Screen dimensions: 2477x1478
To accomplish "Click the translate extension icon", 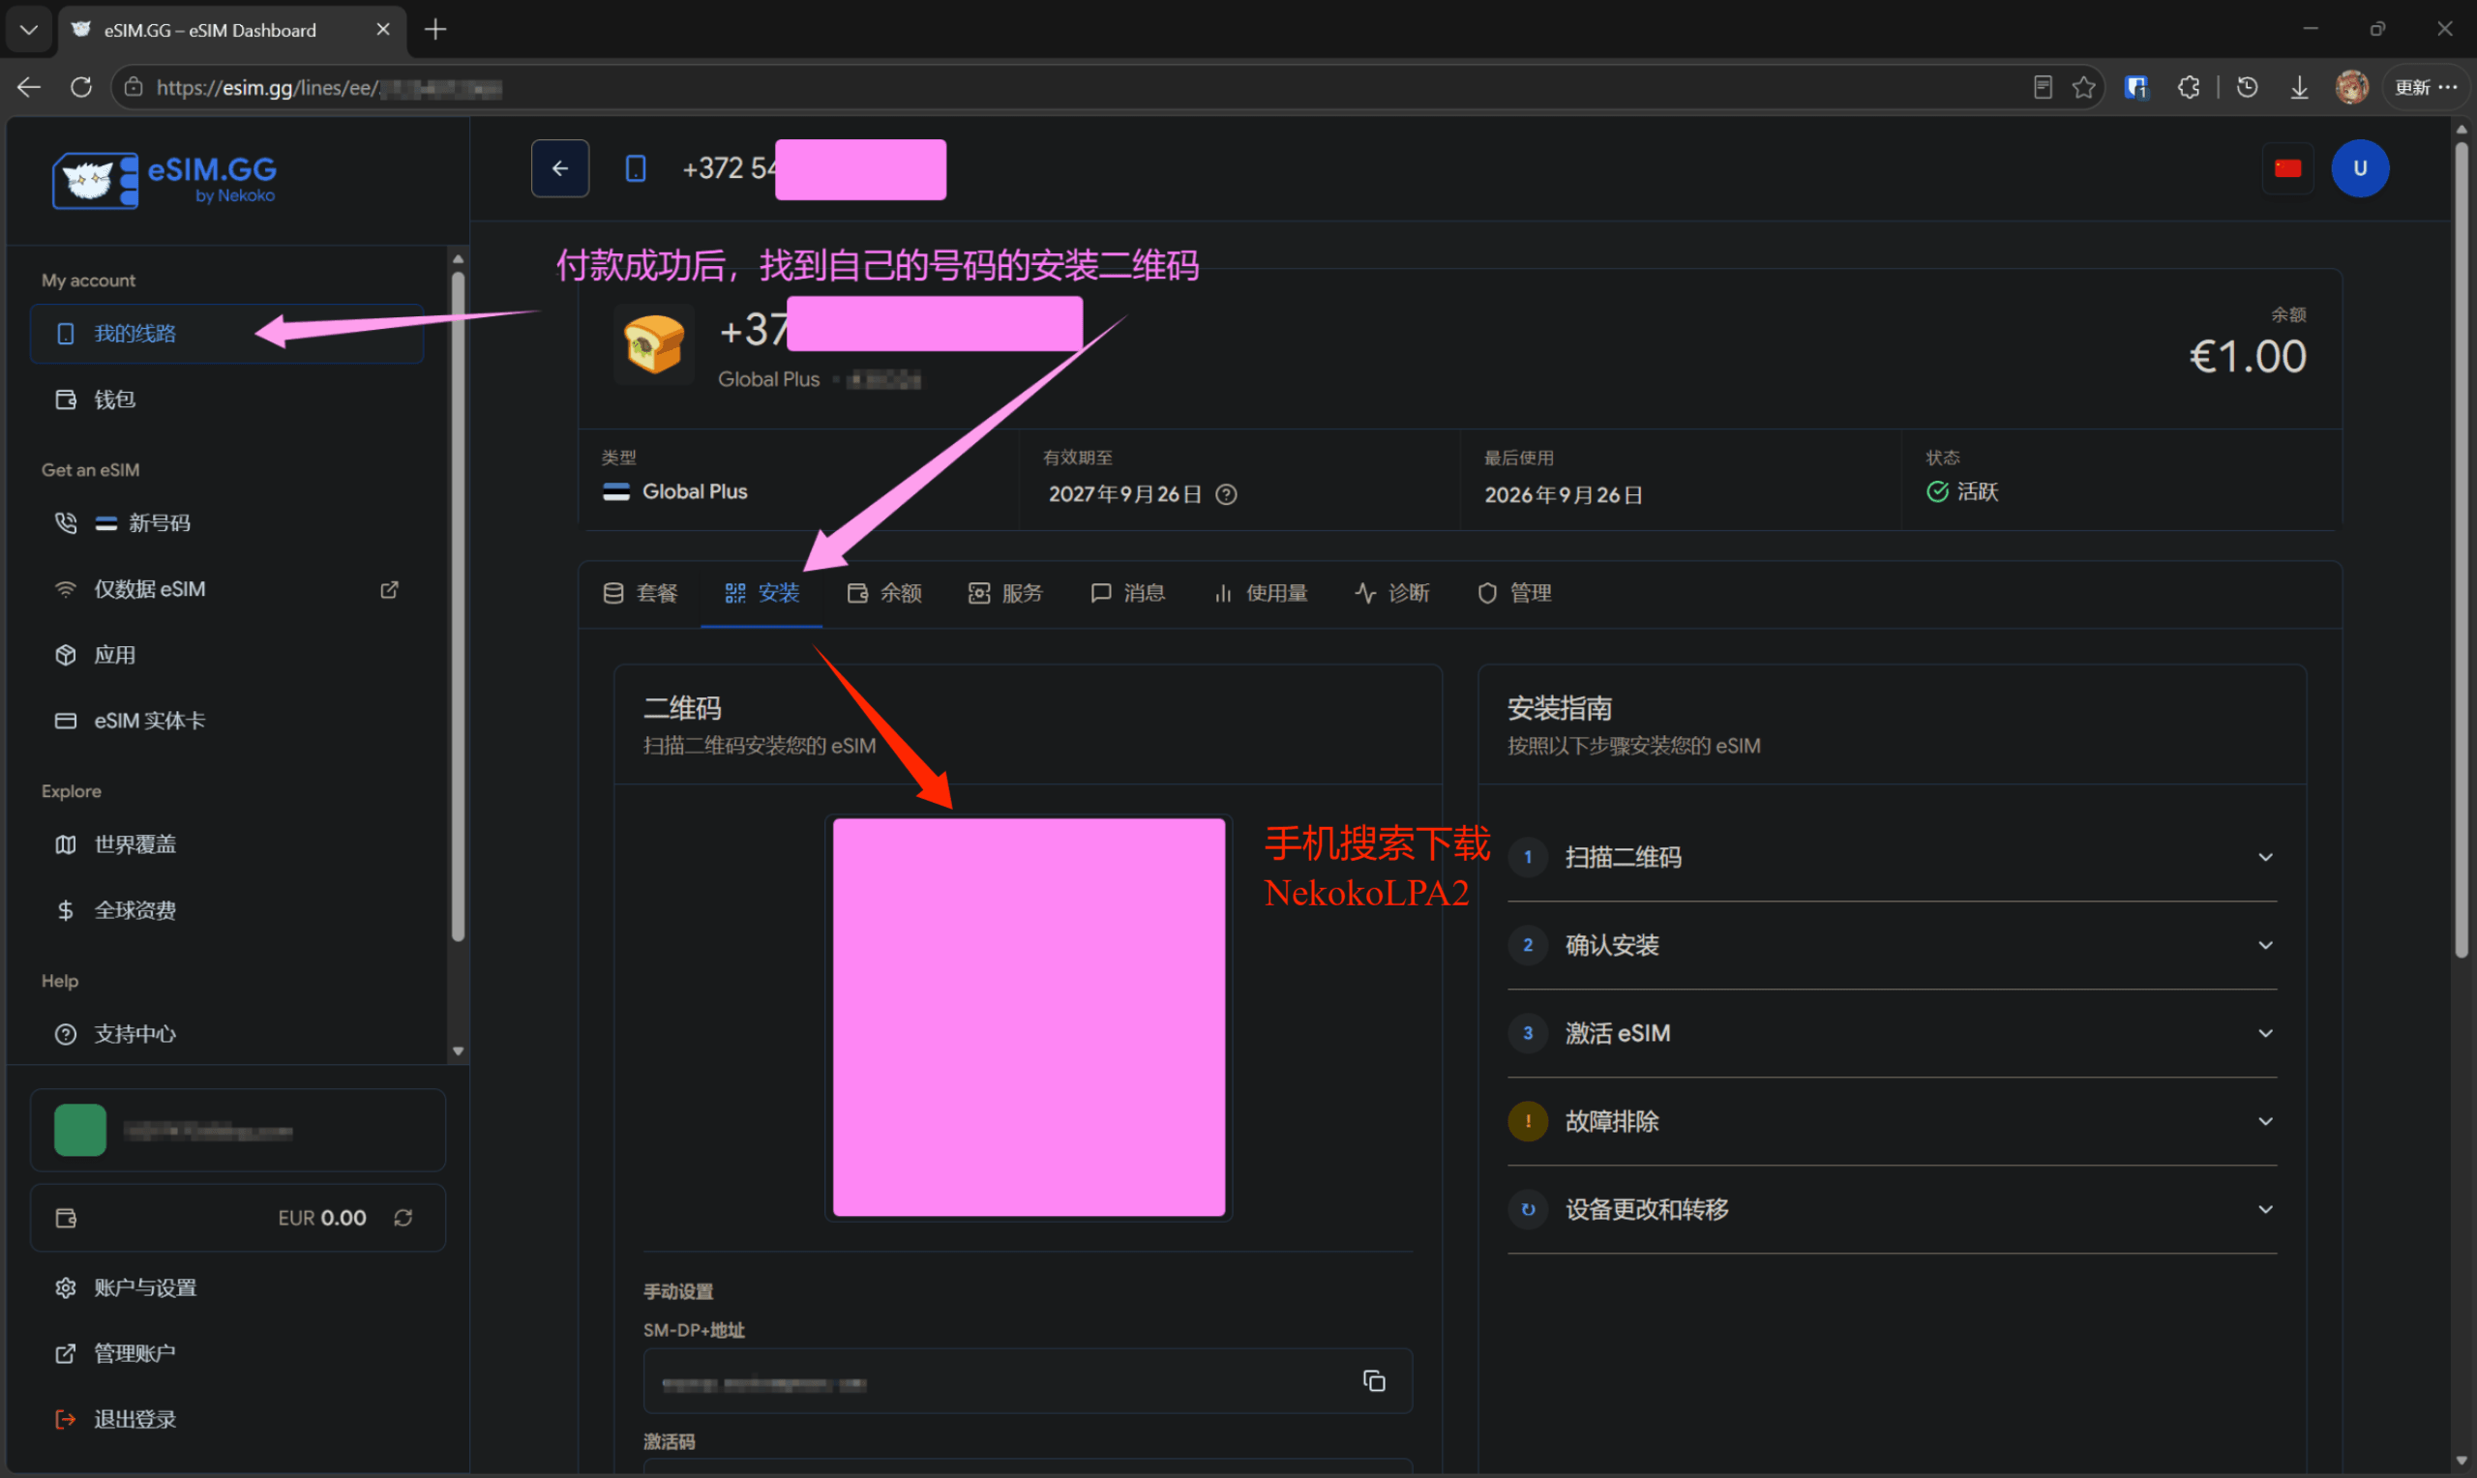I will [x=2135, y=88].
